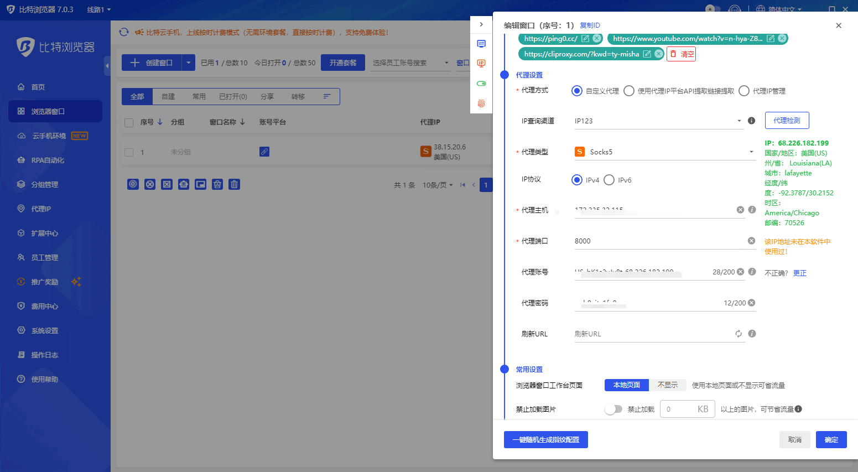
Task: Click the refresh icon in 刷新URL field
Action: 739,334
